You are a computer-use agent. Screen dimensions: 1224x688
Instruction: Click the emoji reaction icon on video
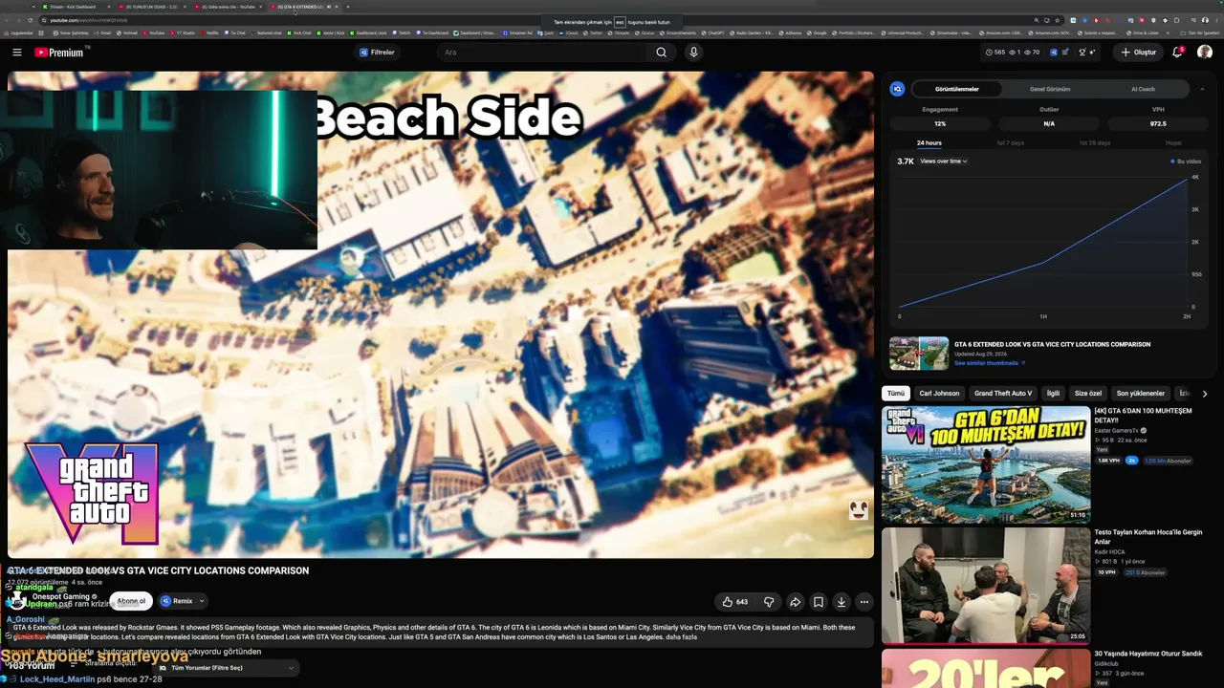(859, 509)
